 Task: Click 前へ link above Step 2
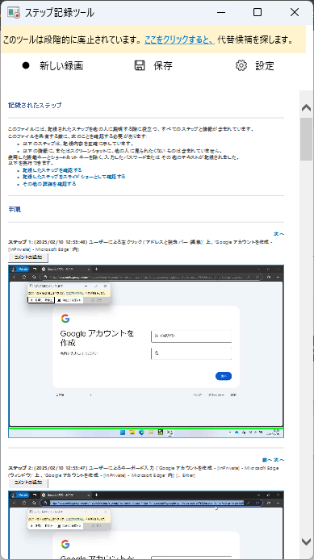pos(267,460)
